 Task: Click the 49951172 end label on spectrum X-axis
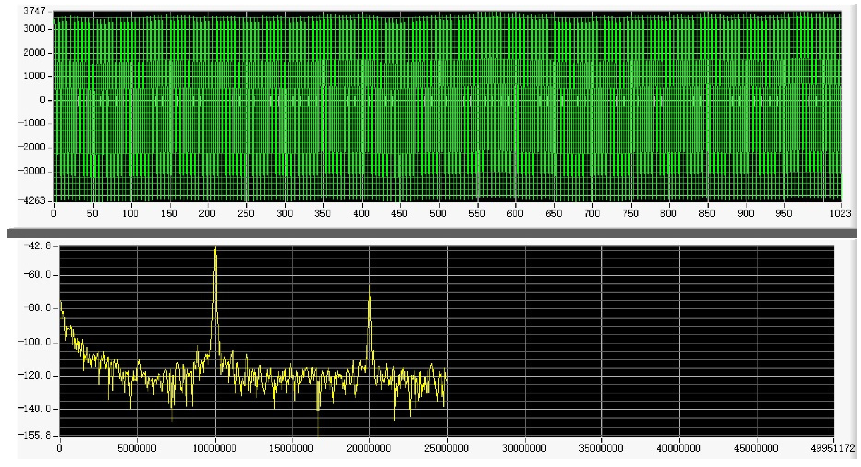pyautogui.click(x=832, y=448)
